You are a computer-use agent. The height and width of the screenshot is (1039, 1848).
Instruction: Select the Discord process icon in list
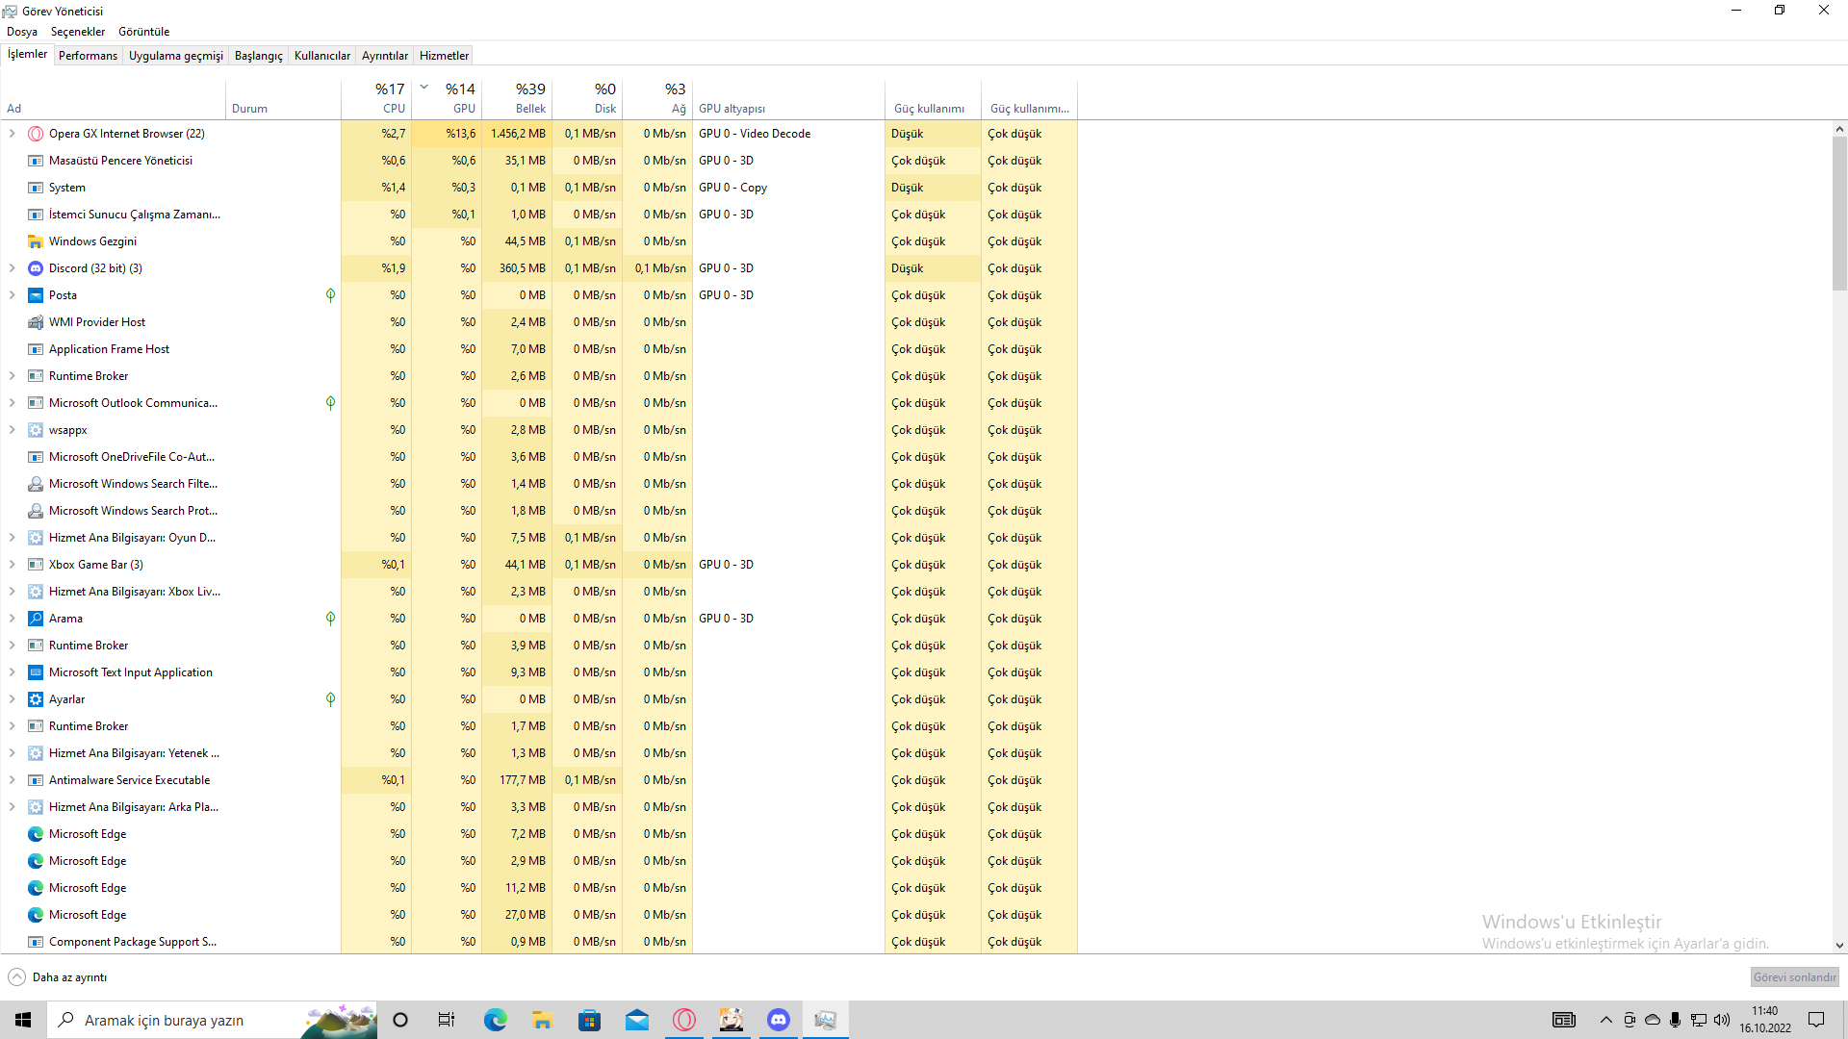tap(36, 268)
